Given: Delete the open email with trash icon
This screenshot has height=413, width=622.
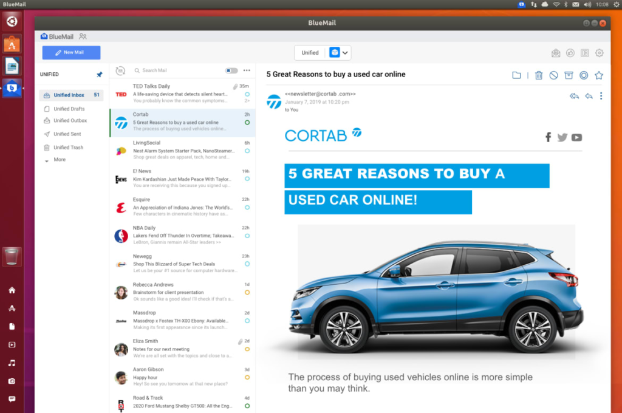Looking at the screenshot, I should (x=538, y=75).
